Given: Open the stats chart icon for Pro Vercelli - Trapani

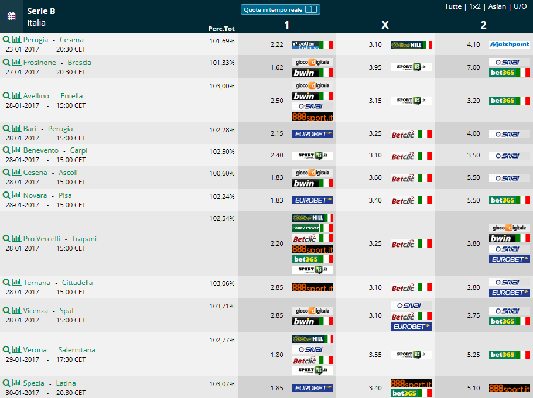Looking at the screenshot, I should click(16, 238).
